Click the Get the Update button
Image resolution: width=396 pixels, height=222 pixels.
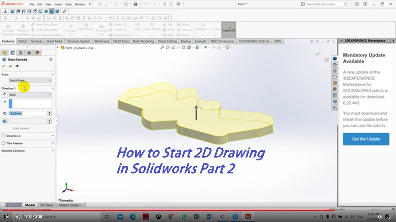[x=366, y=139]
